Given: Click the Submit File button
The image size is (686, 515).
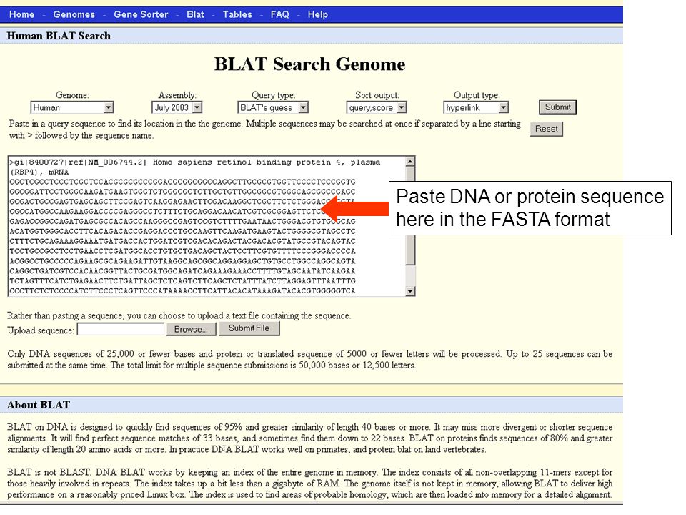Looking at the screenshot, I should point(249,328).
